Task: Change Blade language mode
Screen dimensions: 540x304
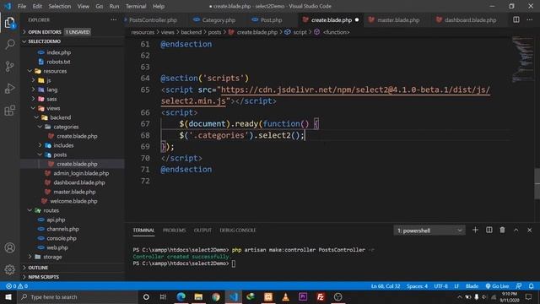Action: tap(472, 286)
